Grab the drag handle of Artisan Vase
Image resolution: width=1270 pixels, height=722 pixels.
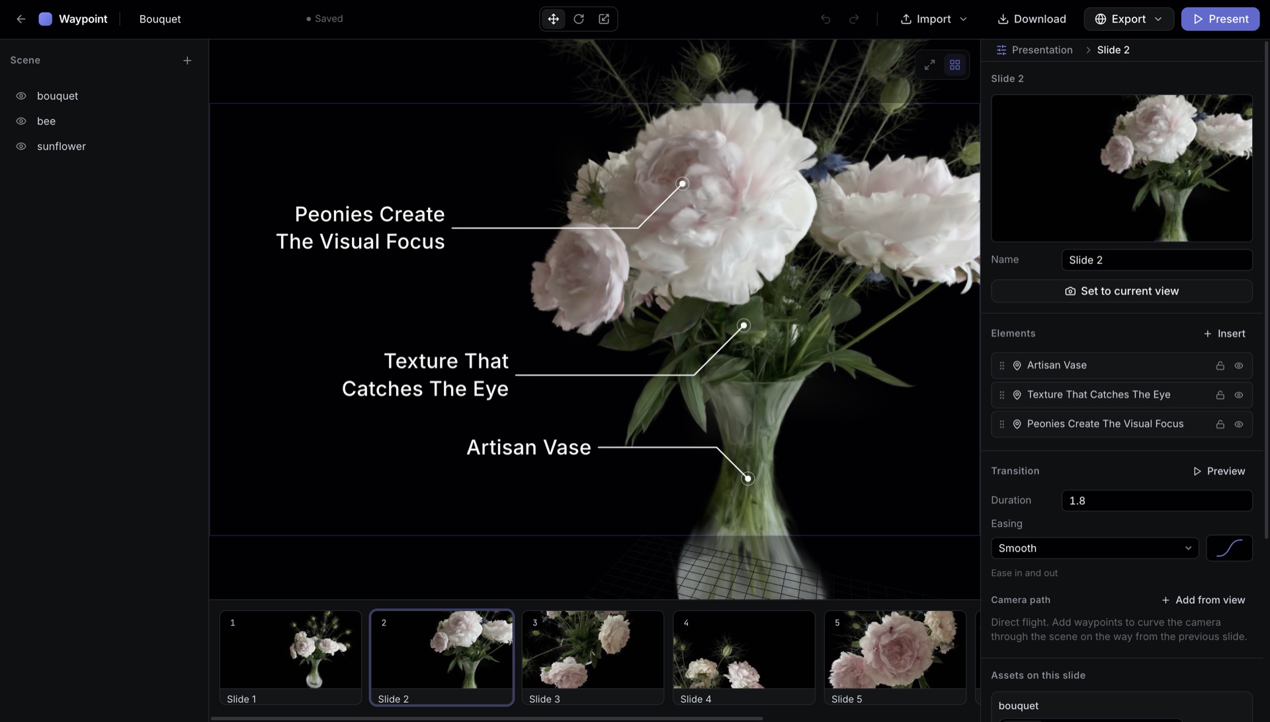[x=1001, y=366]
